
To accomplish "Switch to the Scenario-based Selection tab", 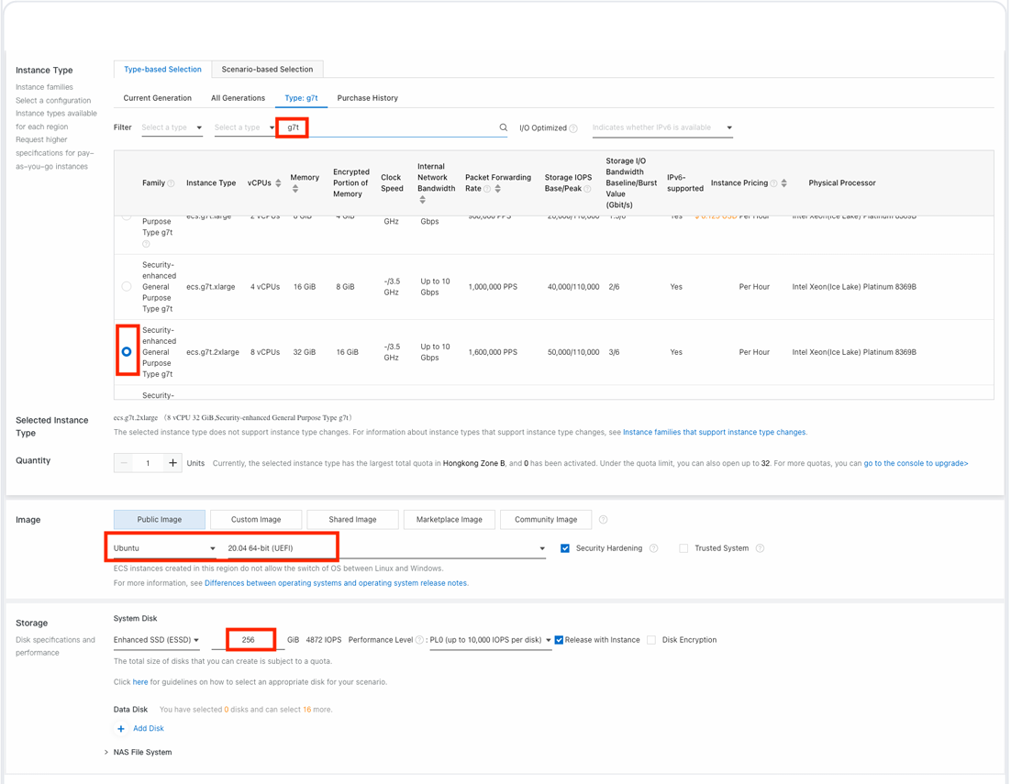I will pos(267,69).
